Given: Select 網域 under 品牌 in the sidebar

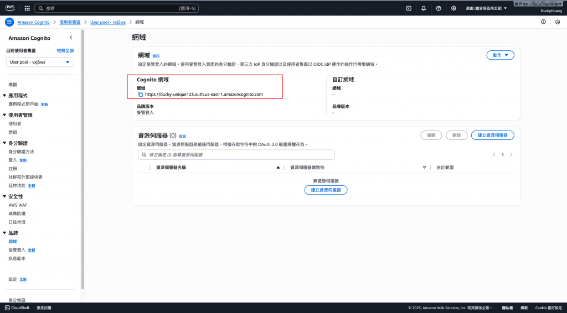Looking at the screenshot, I should [13, 242].
